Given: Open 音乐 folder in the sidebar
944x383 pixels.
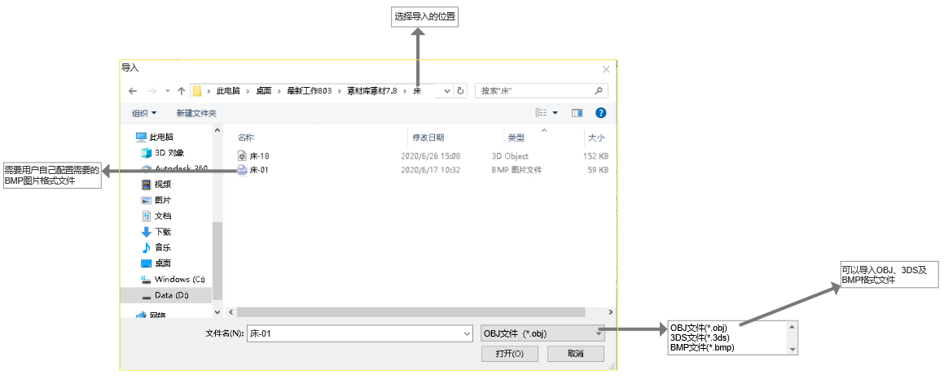Looking at the screenshot, I should (x=156, y=247).
